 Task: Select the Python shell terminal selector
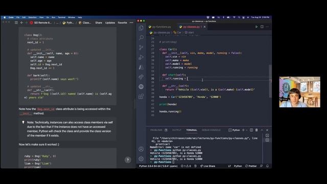pos(234,130)
